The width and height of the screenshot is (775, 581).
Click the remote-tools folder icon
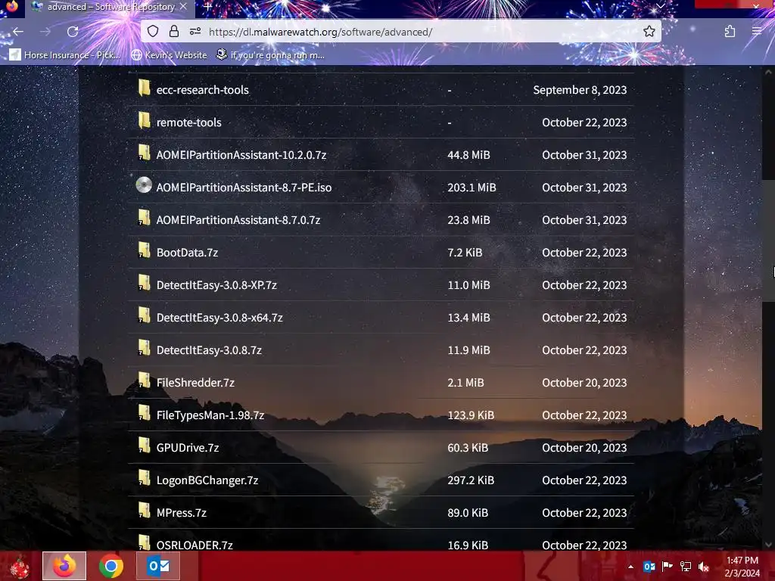click(144, 120)
